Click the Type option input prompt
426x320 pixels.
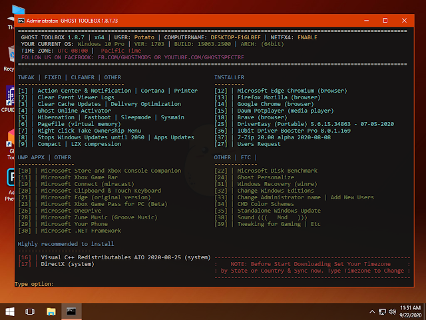34,284
